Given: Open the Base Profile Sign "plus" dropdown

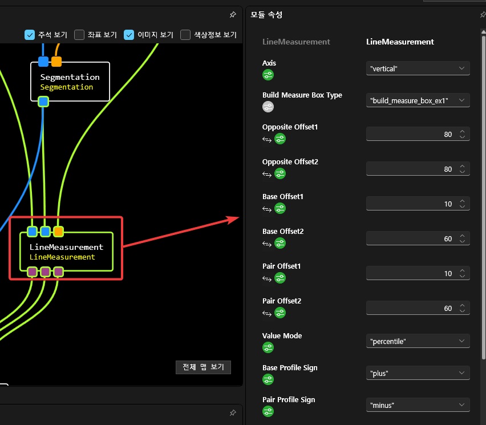Looking at the screenshot, I should pos(418,373).
